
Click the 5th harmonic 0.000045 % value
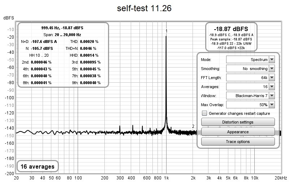(x=90, y=69)
